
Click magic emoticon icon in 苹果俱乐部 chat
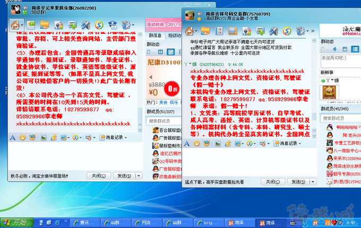click(32, 138)
